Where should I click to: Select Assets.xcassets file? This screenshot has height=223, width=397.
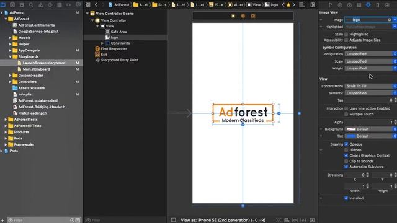point(32,88)
